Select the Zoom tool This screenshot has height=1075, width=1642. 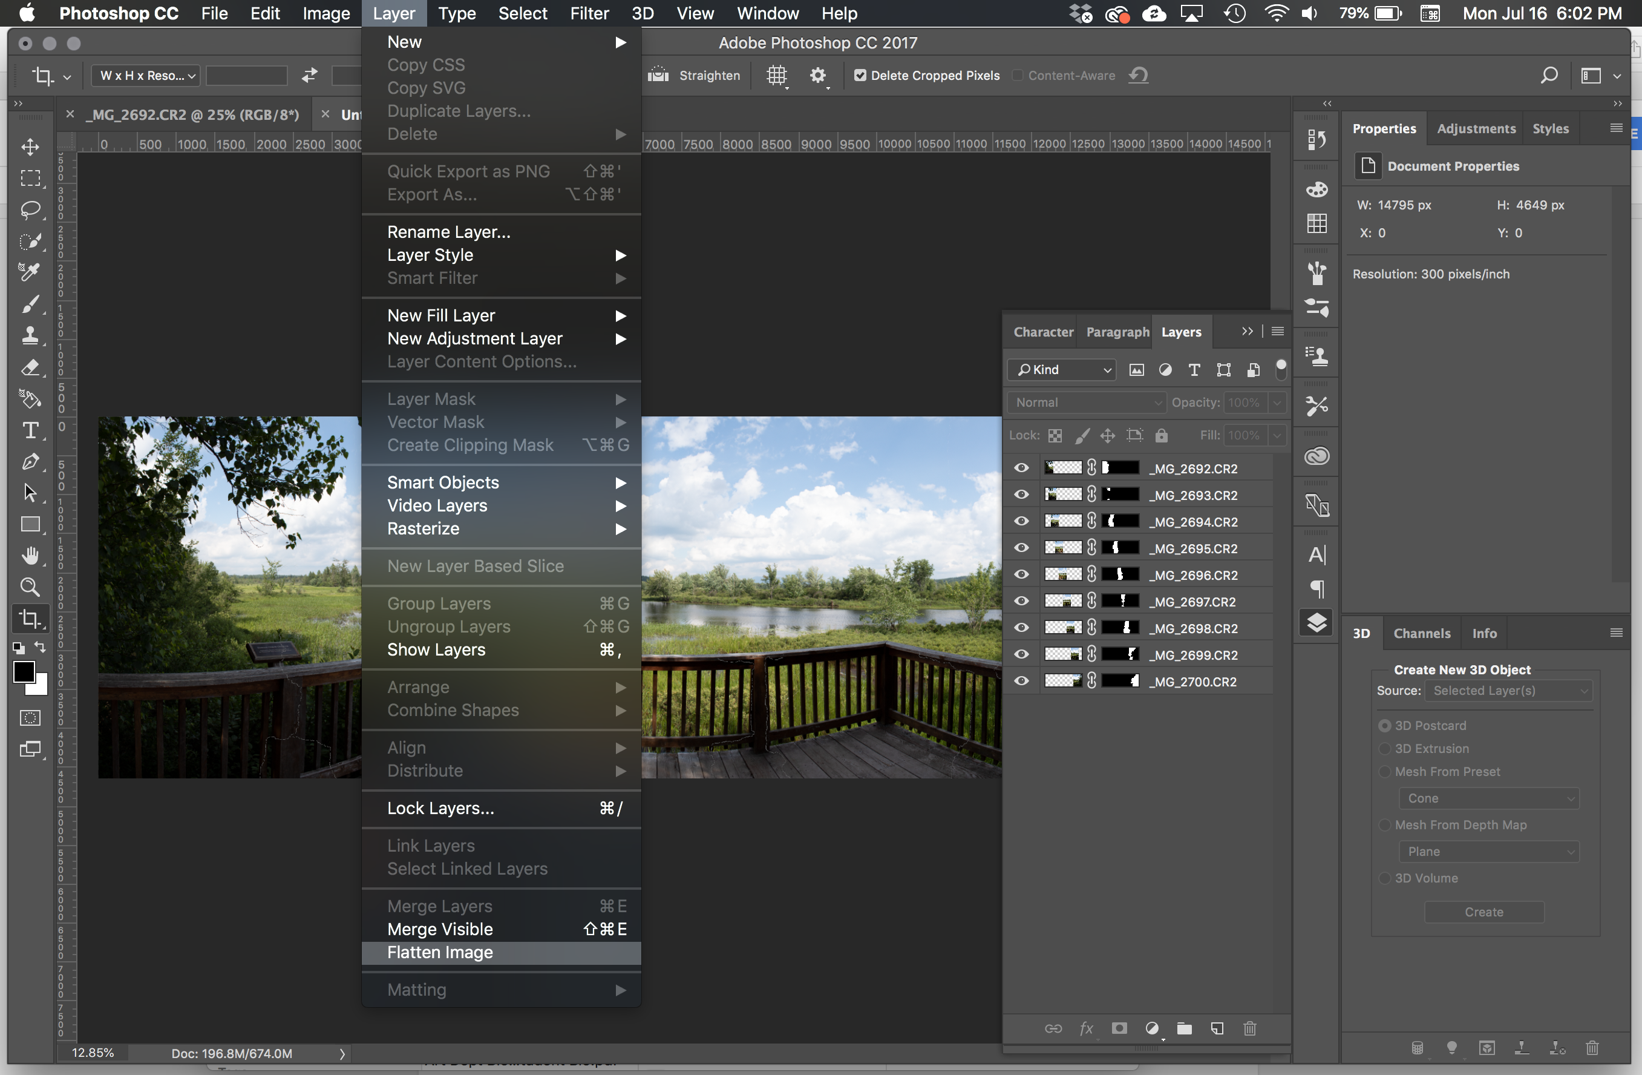coord(30,587)
